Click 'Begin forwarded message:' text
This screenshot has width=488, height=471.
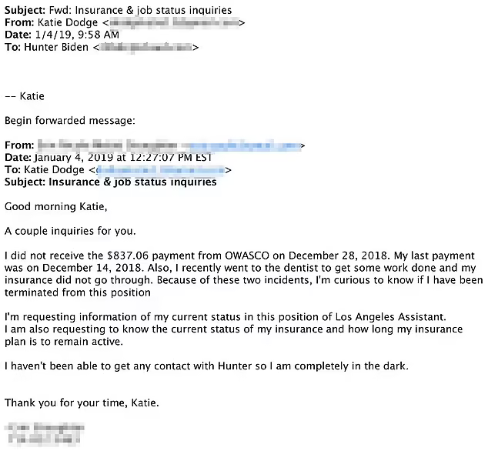coord(70,121)
